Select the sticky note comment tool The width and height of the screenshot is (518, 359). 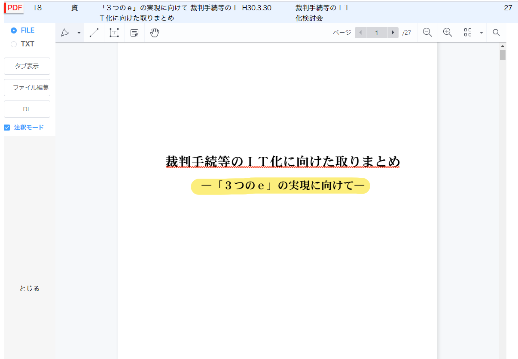134,33
